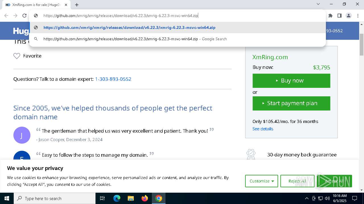This screenshot has height=204, width=364.
Task: Click the Only $105.42/mo. text
Action: [285, 122]
